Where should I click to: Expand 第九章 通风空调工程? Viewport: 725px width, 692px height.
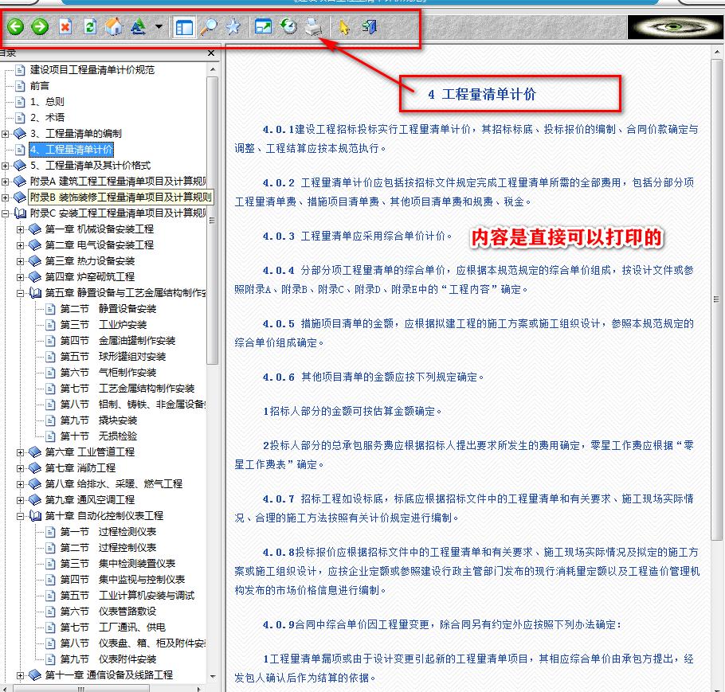click(x=20, y=500)
